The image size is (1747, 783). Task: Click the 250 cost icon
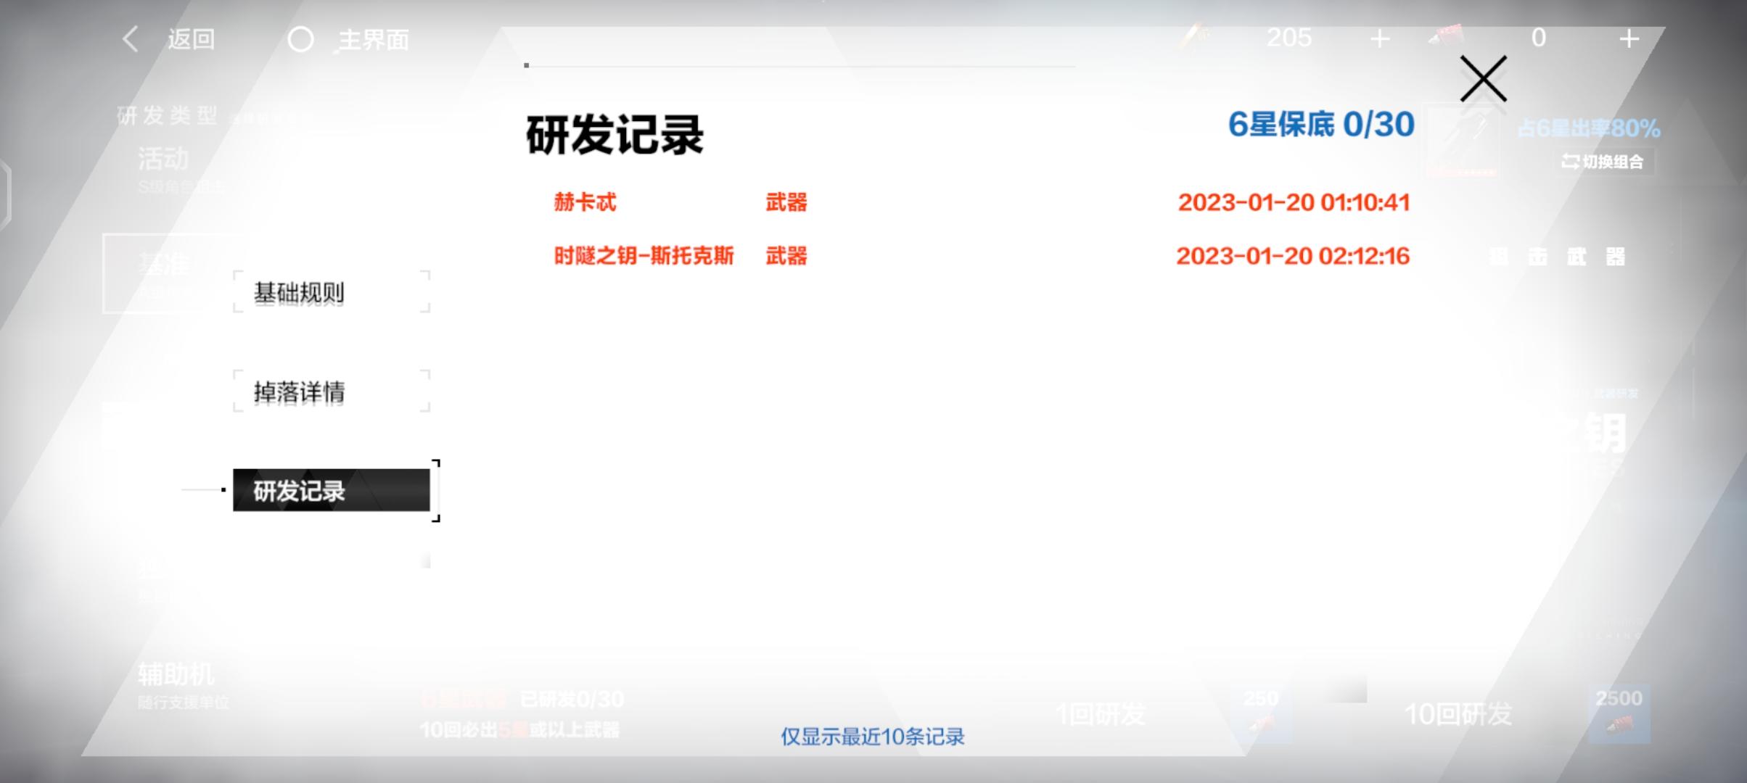[x=1261, y=714]
